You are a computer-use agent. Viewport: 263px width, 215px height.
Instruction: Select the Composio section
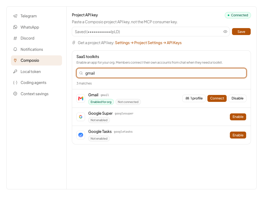(x=37, y=60)
